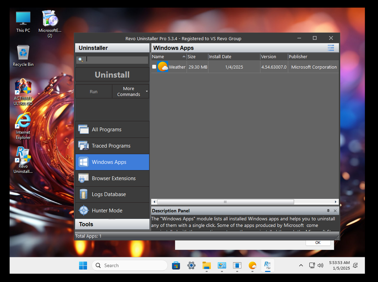The height and width of the screenshot is (282, 378).
Task: Switch to Browser Extensions module
Action: 112,178
